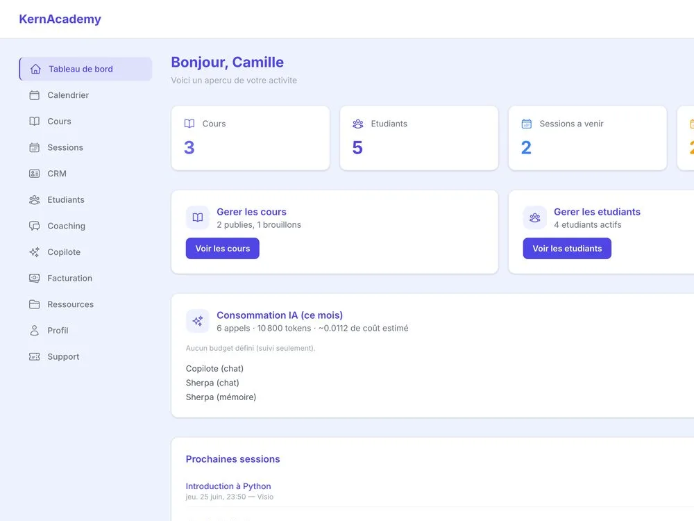Screen dimensions: 694x521
Task: Click the sparkles icon beside Copilote in sidebar
Action: point(35,252)
